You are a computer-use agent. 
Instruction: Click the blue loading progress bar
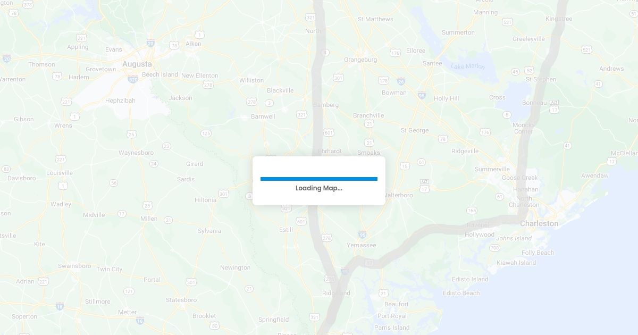click(319, 179)
